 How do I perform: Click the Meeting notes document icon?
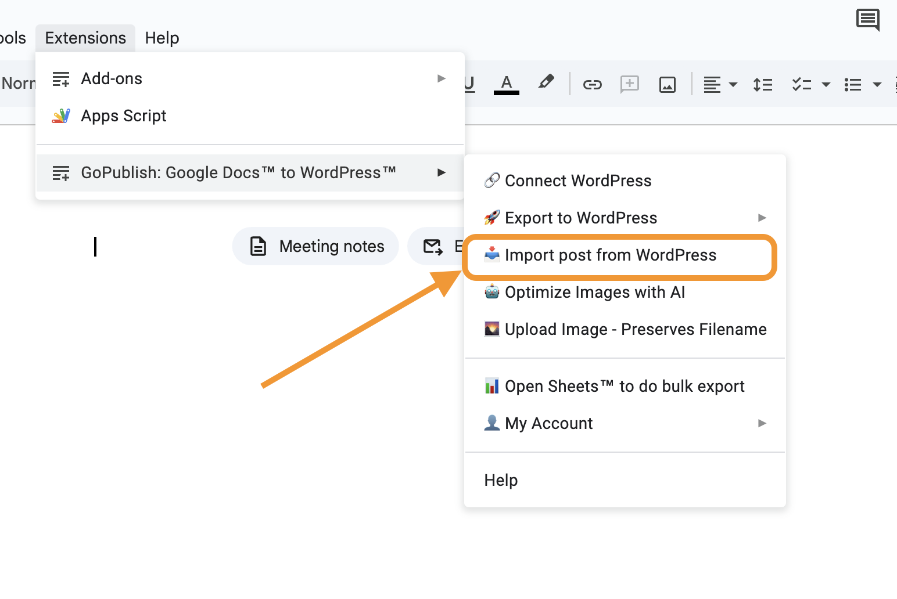[x=258, y=246]
